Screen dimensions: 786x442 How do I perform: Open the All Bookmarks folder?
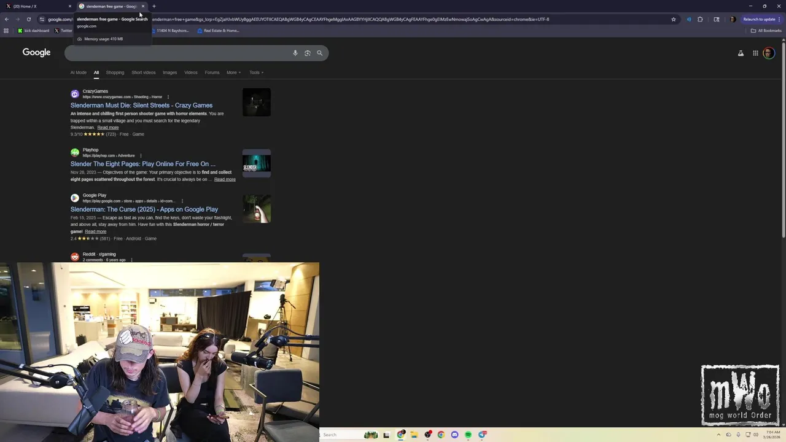click(766, 31)
